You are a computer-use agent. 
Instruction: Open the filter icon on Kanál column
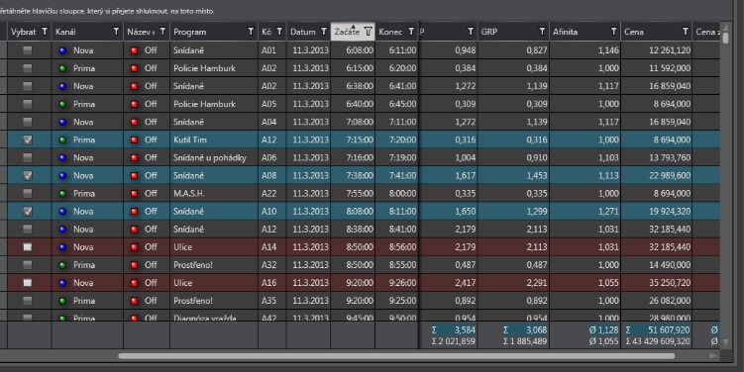(x=116, y=32)
